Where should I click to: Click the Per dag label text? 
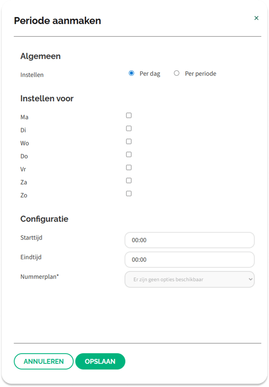click(150, 74)
